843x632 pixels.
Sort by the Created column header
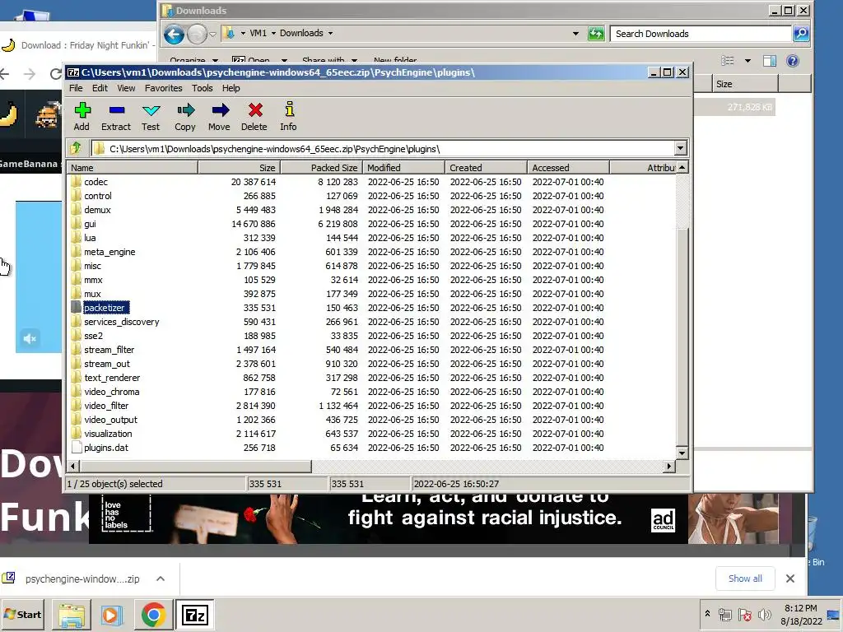tap(486, 168)
